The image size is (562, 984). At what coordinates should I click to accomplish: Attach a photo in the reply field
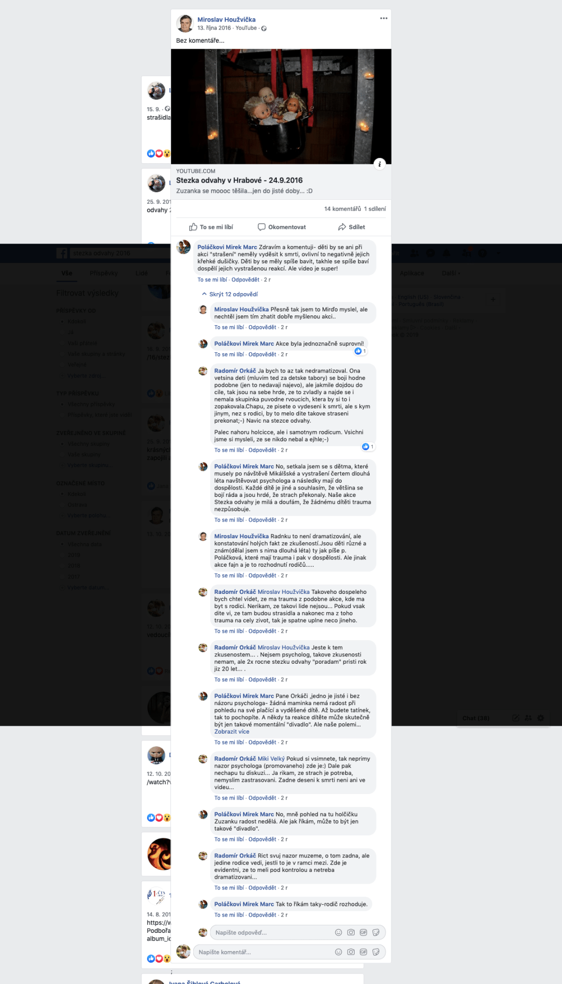351,932
